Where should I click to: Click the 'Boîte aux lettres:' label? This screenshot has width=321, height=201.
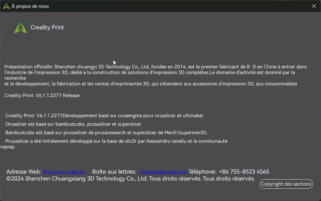(114, 172)
